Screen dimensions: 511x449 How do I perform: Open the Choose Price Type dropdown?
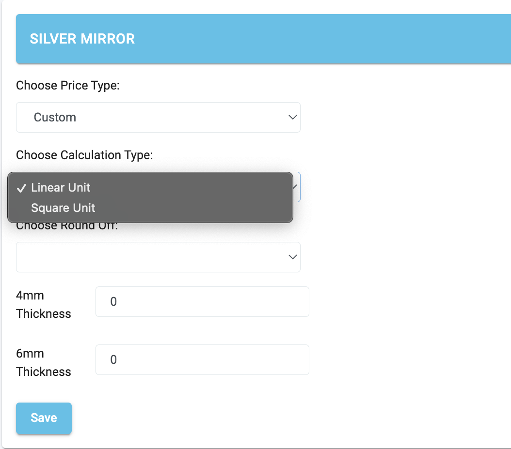[x=158, y=118]
